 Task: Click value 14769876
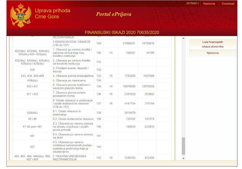(x=148, y=43)
